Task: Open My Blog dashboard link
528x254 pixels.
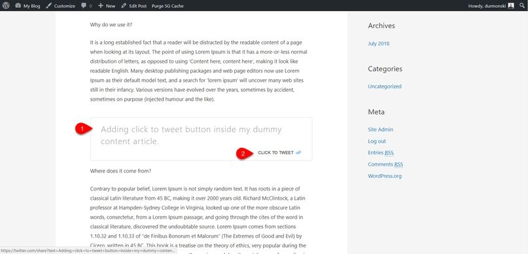Action: 27,6
